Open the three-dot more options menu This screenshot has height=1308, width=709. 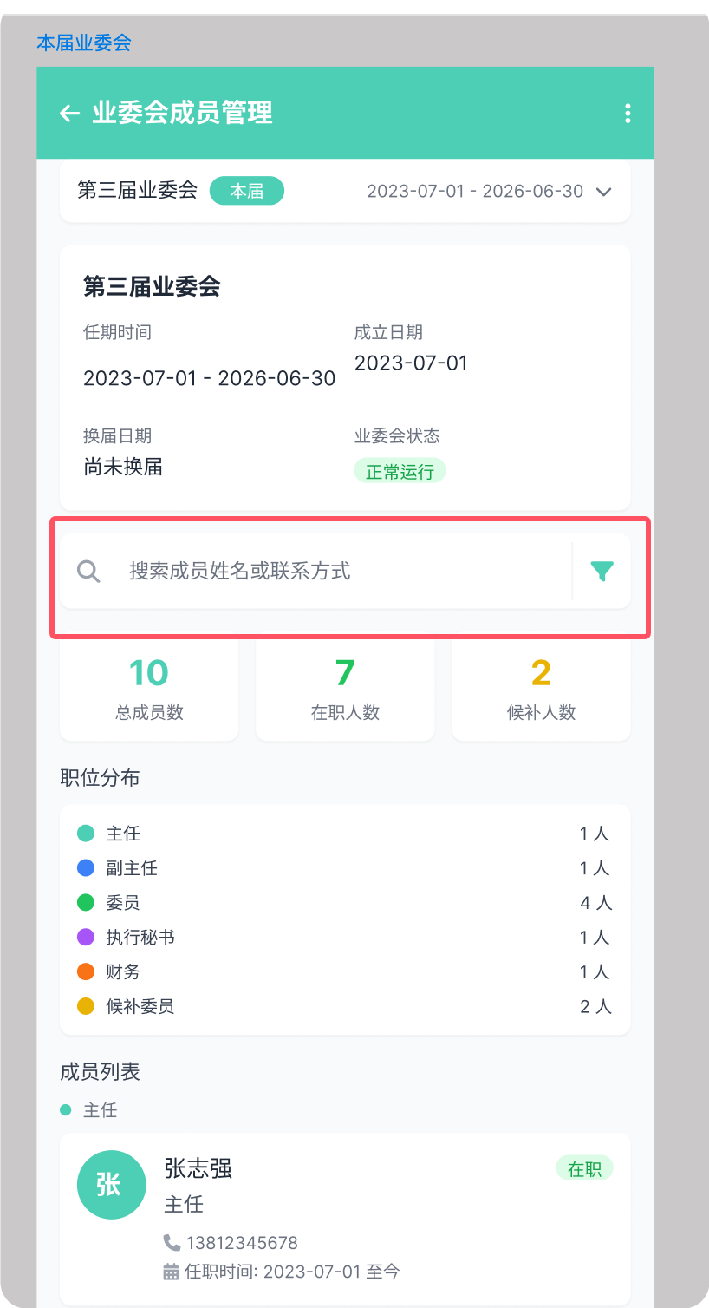[x=628, y=114]
